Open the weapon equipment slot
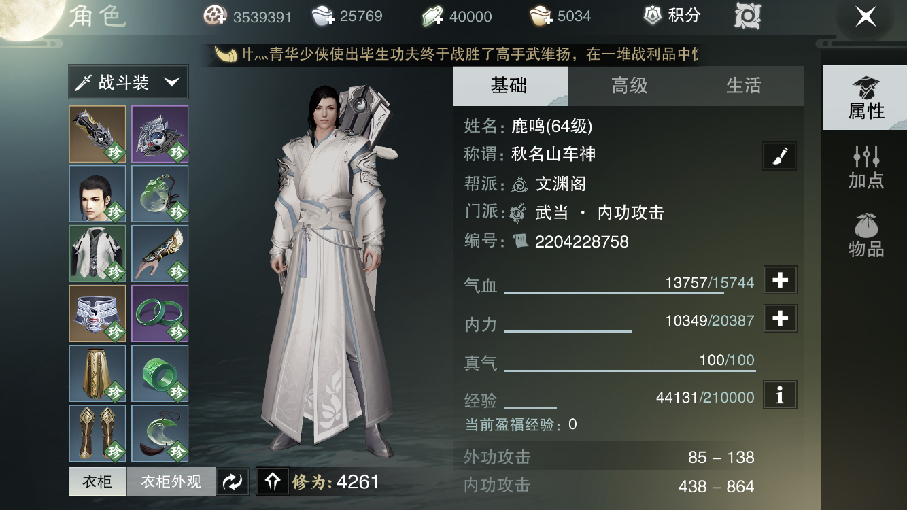 (x=97, y=134)
